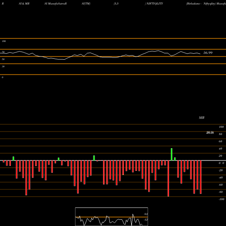Click the '(Birladamc - Niftyqlity) Munafa' header text
This screenshot has width=226, height=226.
(206, 4)
